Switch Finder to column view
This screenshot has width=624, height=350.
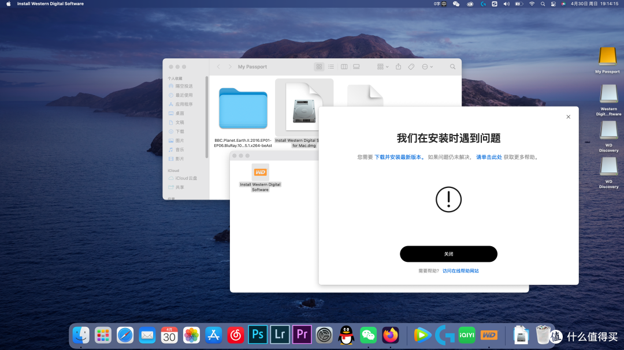pos(344,67)
